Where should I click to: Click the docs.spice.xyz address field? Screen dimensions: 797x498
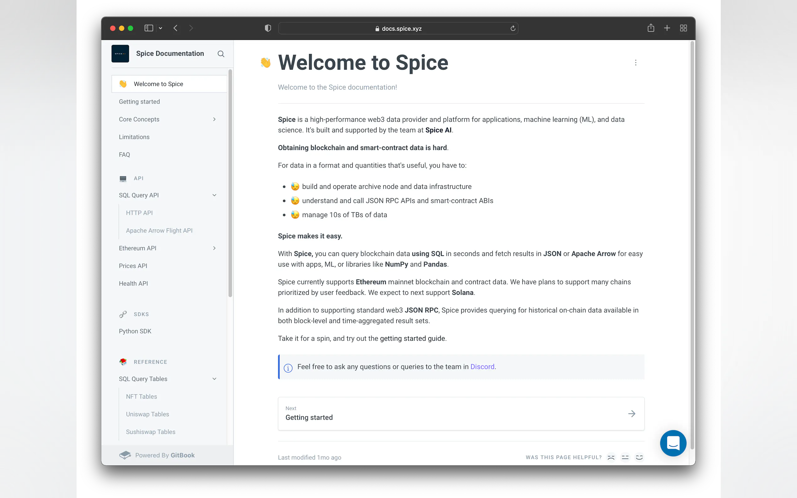[398, 28]
